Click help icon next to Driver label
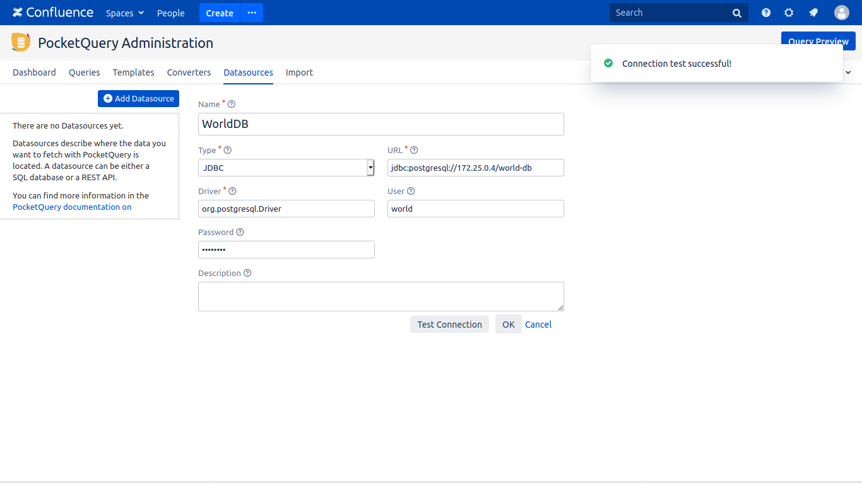Viewport: 862px width, 484px height. click(232, 192)
